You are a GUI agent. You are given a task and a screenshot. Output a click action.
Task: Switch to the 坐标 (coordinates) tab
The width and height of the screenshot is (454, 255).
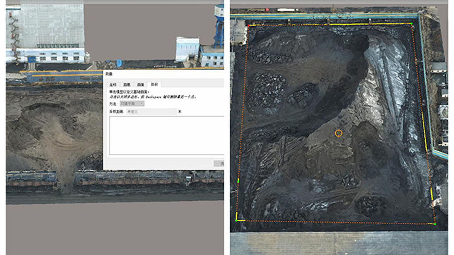click(113, 85)
